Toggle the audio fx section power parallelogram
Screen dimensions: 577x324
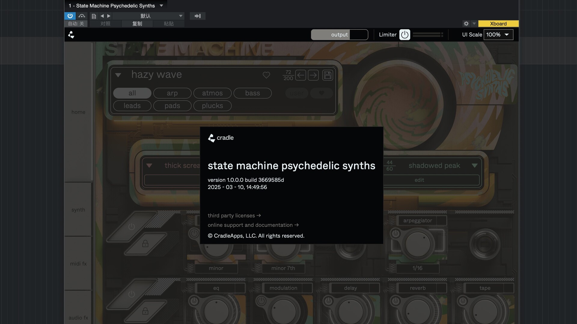click(x=132, y=294)
